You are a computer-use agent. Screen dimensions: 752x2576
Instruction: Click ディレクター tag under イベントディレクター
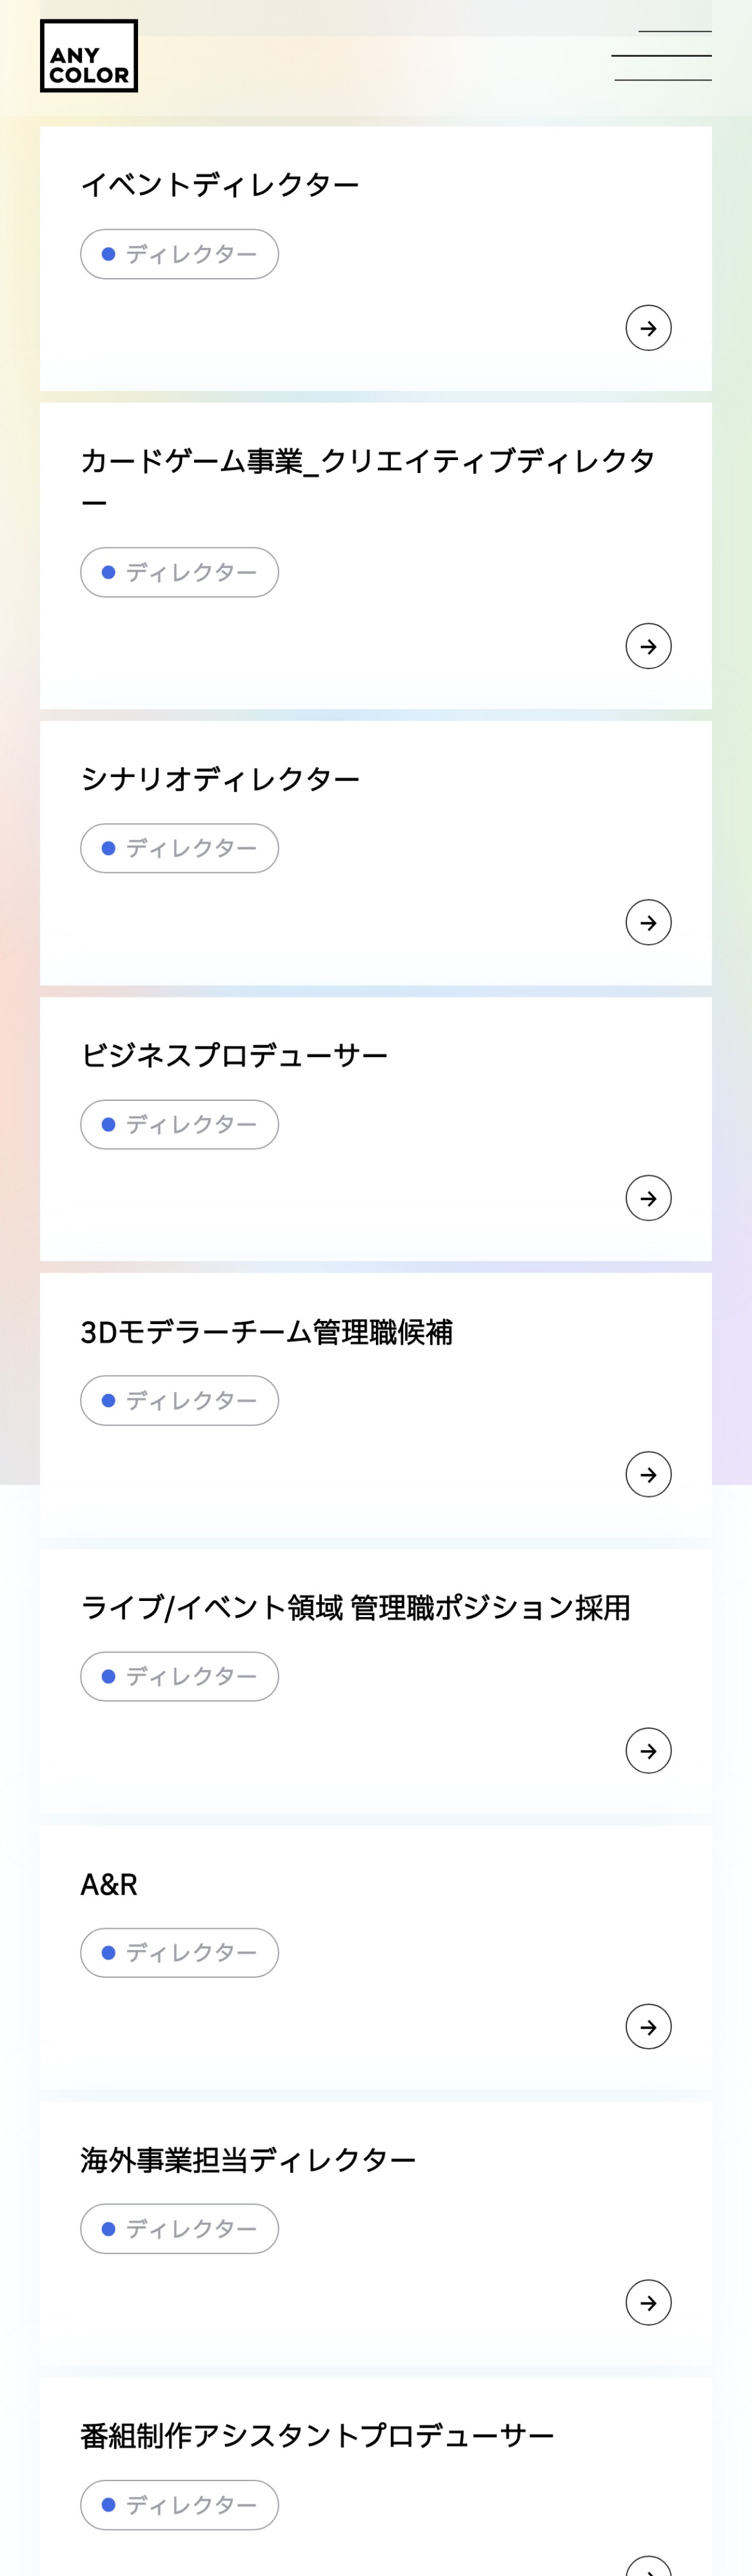(179, 254)
